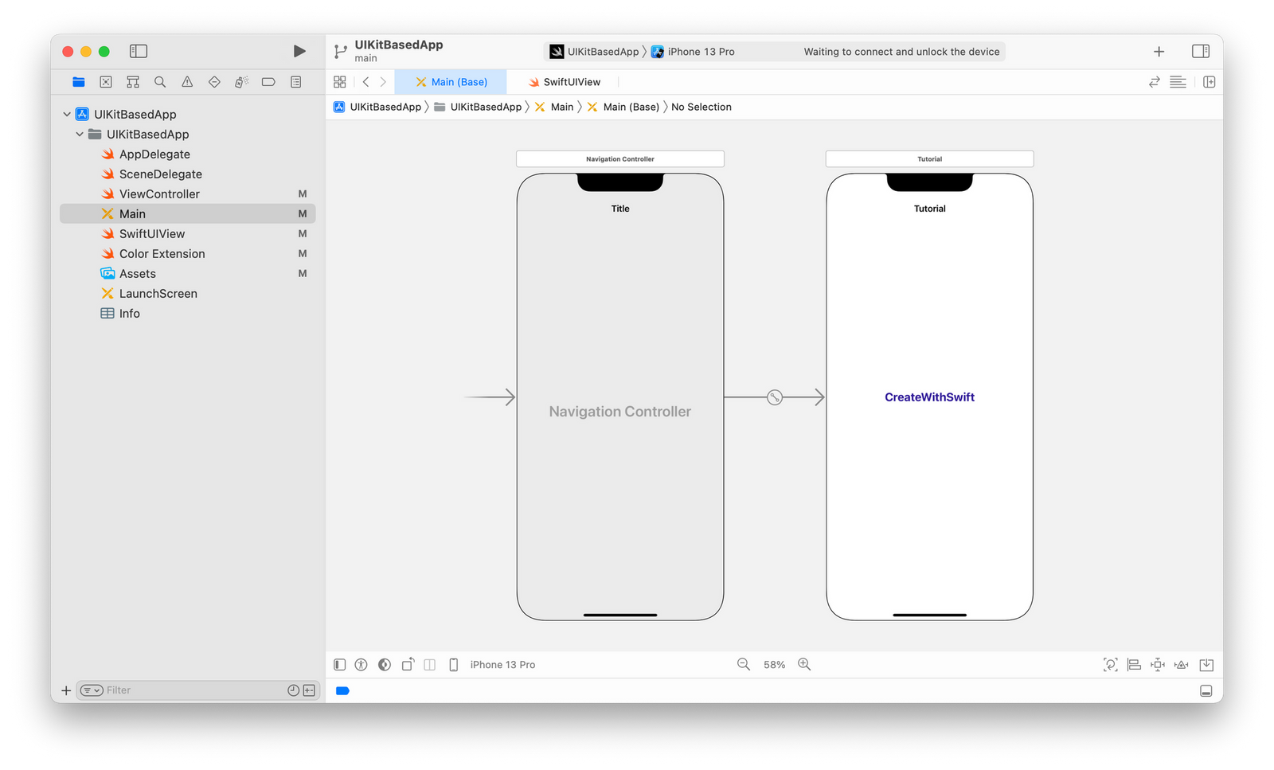Screen dimensions: 1274x770
Task: Click the zoom percentage showing 58%
Action: tap(773, 664)
